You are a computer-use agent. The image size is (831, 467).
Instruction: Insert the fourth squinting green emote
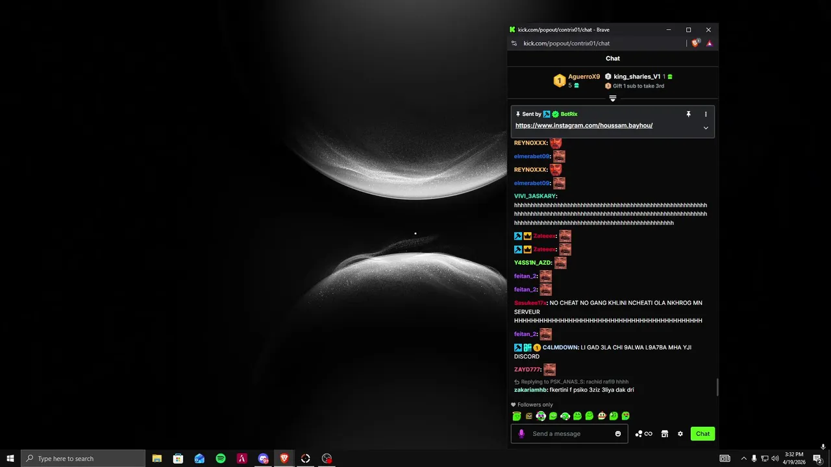pos(553,416)
